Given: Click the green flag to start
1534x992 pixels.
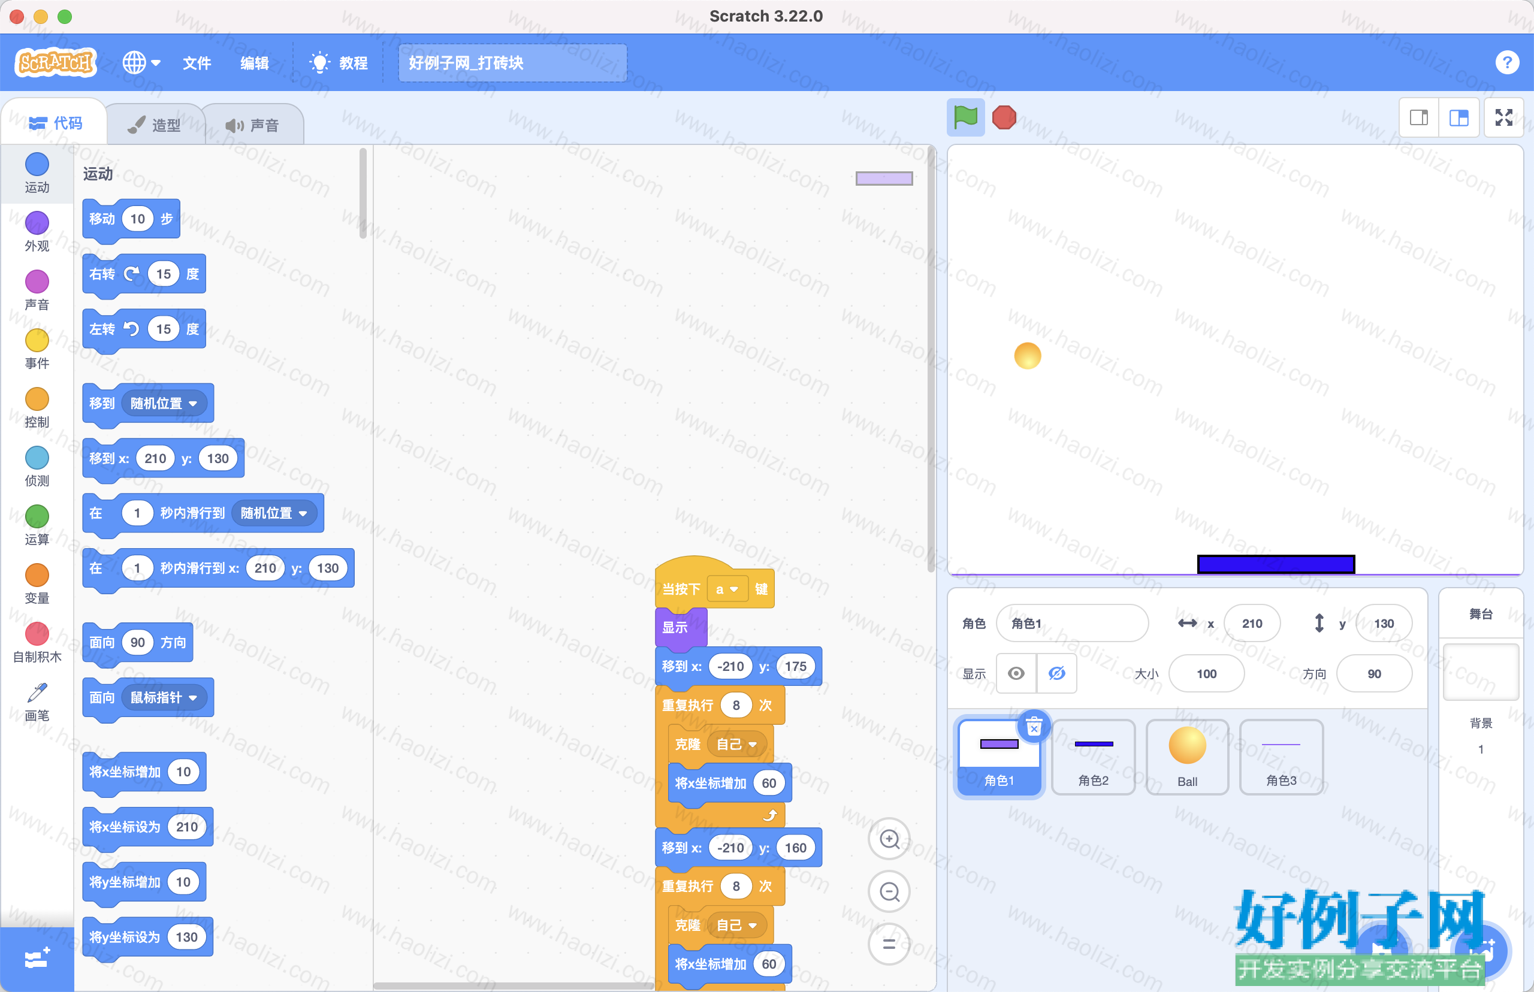Looking at the screenshot, I should tap(965, 117).
